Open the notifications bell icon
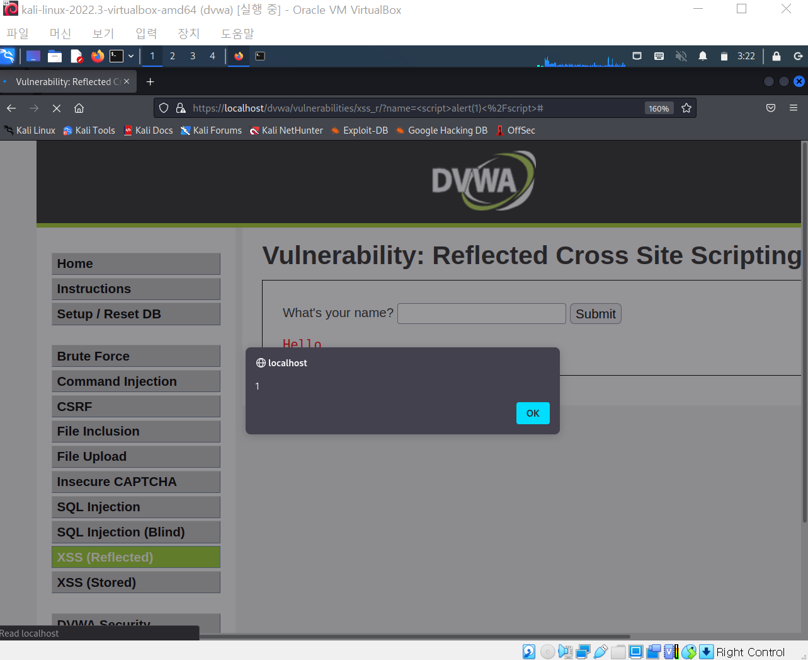This screenshot has height=660, width=808. pos(703,56)
